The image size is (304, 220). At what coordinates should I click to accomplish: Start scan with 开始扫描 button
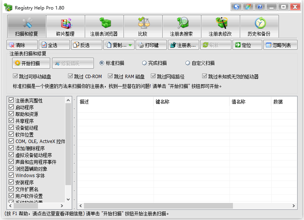[x=31, y=63]
